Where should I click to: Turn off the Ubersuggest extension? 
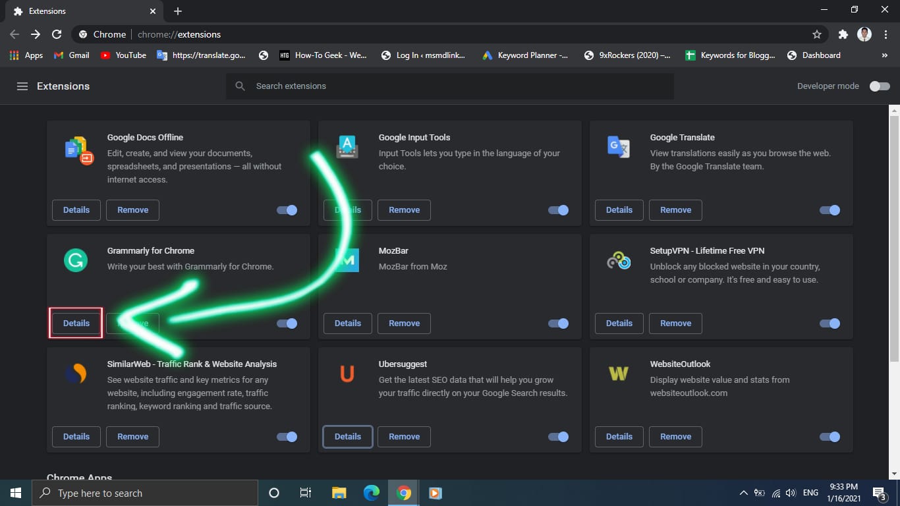click(x=559, y=437)
